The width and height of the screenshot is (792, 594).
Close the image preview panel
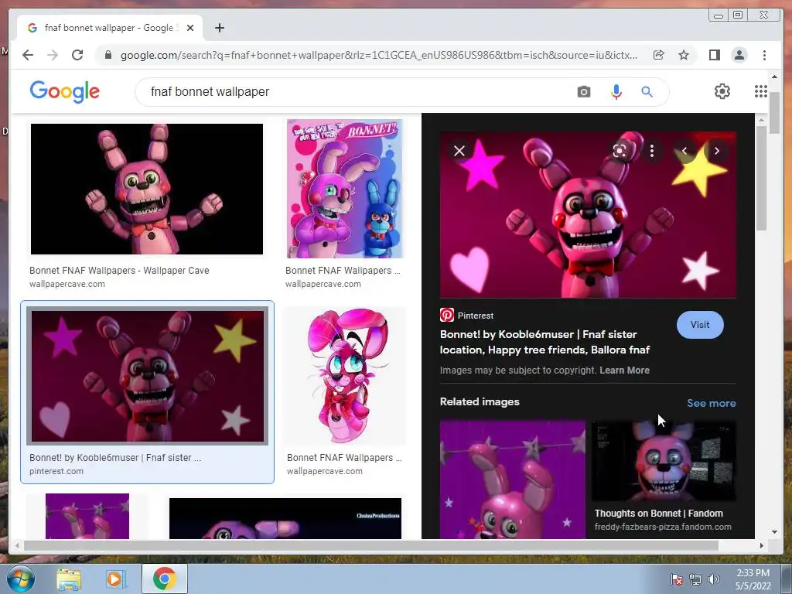[x=459, y=151]
